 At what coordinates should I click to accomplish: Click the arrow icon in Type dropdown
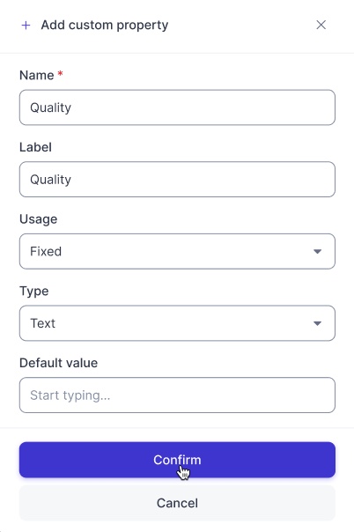pos(317,323)
